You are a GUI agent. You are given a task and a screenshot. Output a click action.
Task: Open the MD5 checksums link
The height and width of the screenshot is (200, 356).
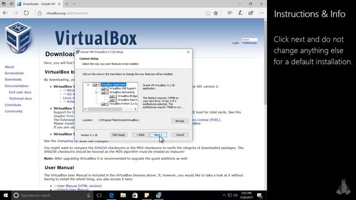pyautogui.click(x=140, y=148)
